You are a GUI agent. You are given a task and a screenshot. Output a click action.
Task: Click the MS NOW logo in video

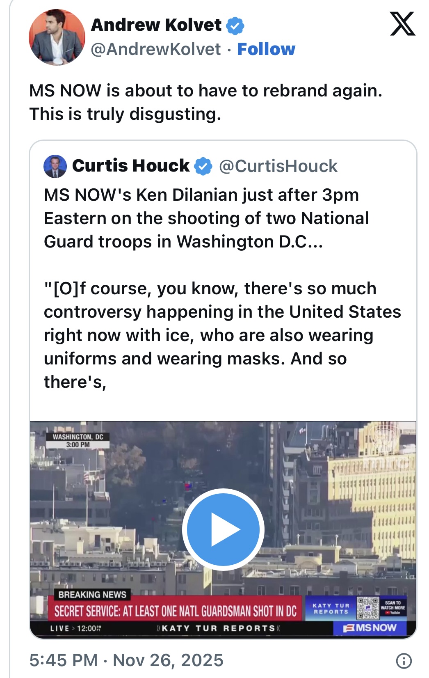point(370,628)
